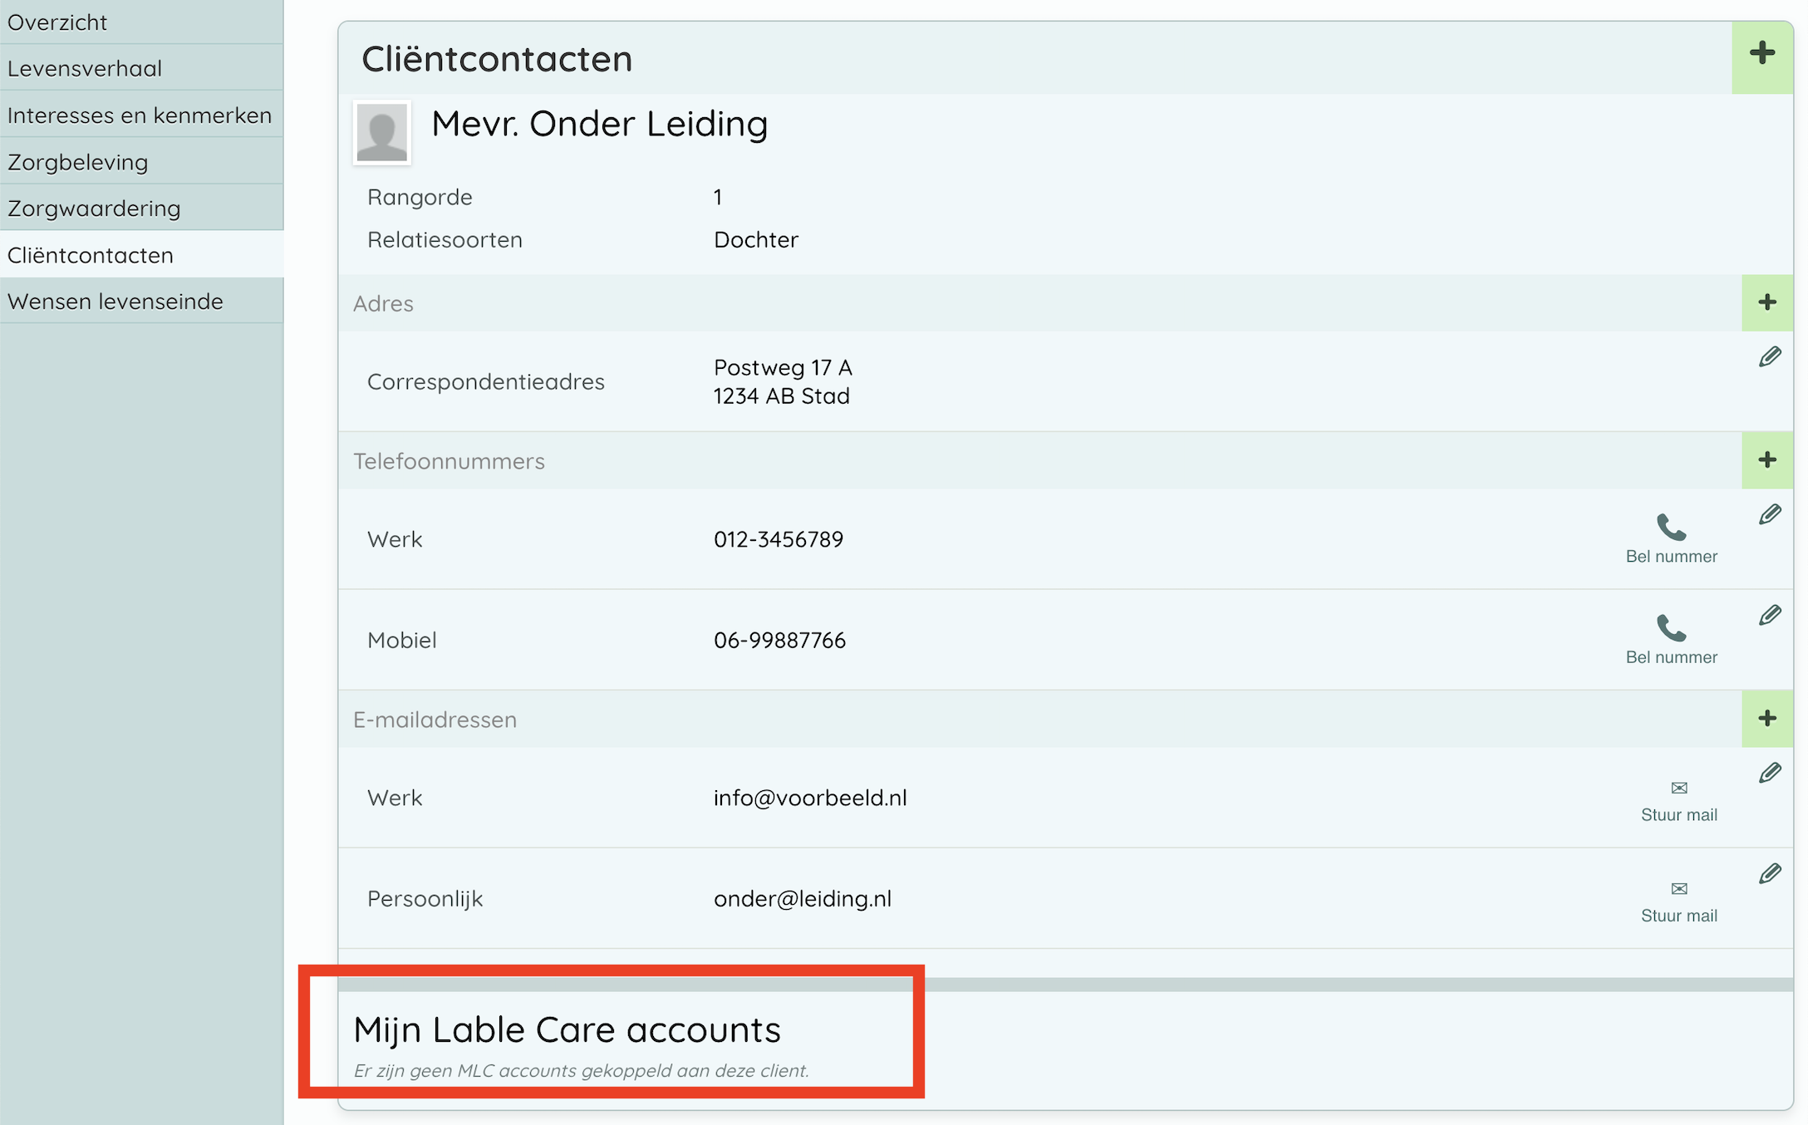Navigate to Zorgwaardering section
Screen dimensions: 1808x1125
[x=94, y=208]
